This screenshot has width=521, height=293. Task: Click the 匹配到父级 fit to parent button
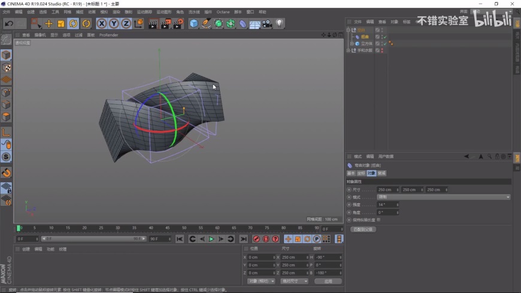pos(363,229)
